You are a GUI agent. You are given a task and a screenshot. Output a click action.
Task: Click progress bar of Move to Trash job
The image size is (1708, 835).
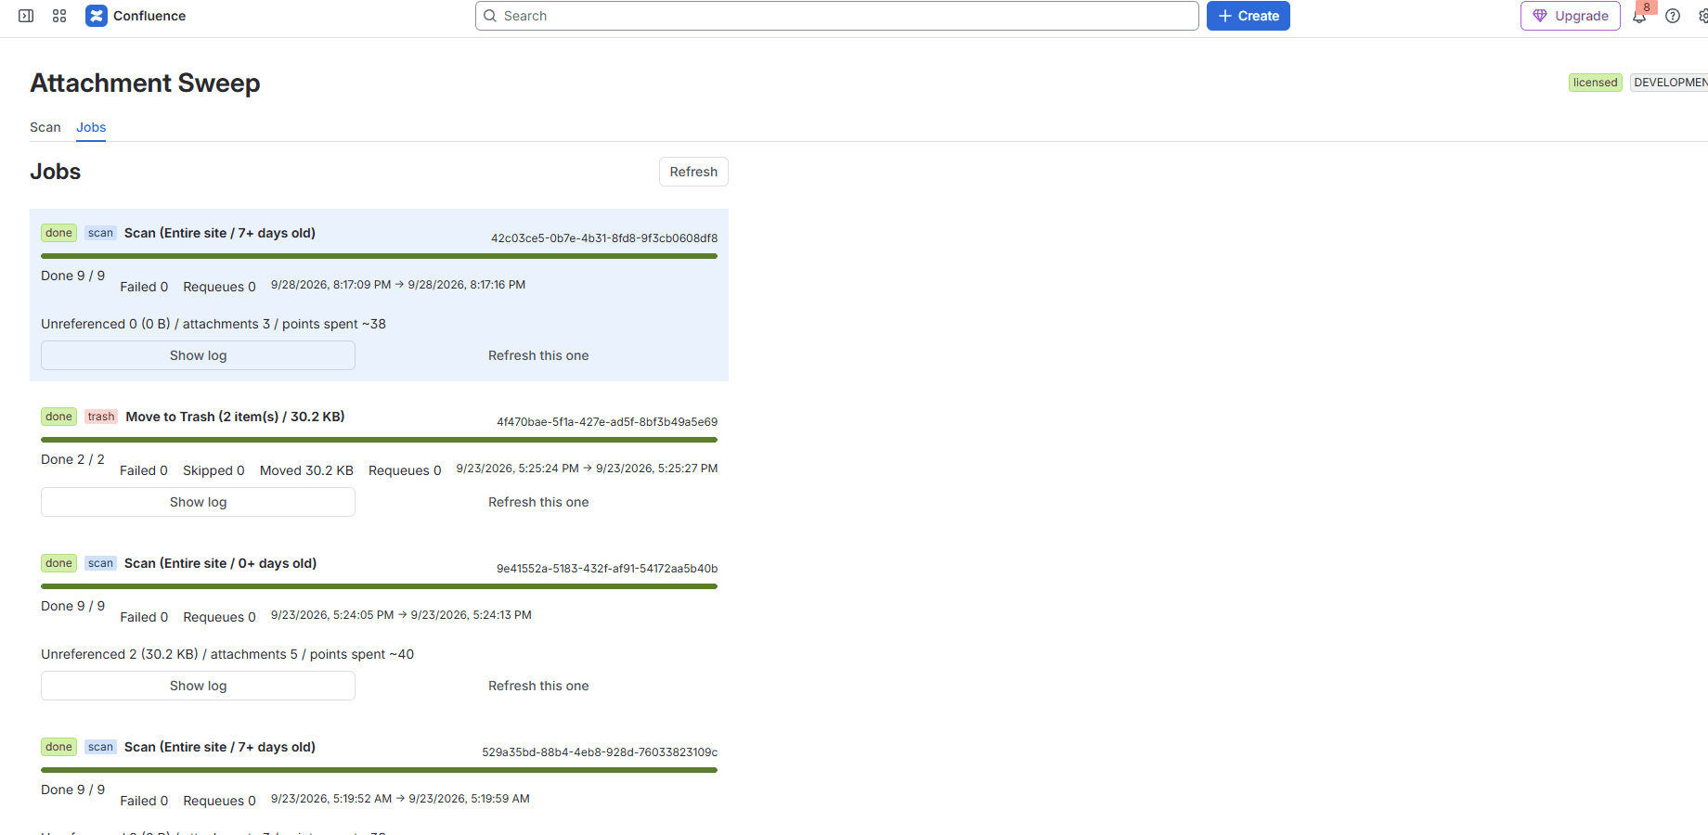coord(379,440)
